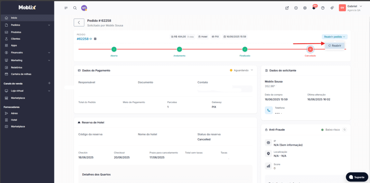
Task: Open the settings gear in top bar
Action: (305, 8)
